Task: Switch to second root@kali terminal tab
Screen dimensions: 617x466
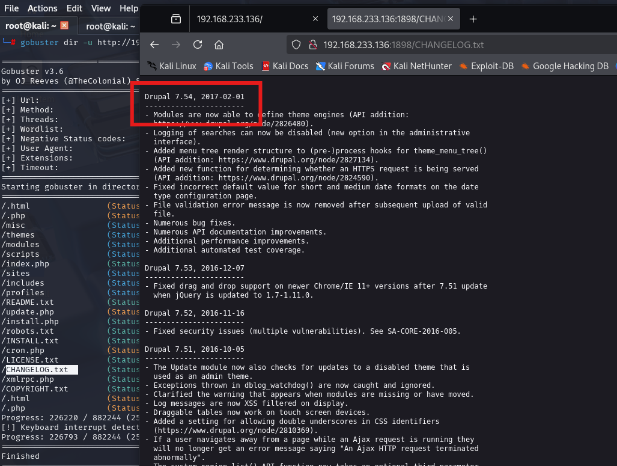Action: click(109, 26)
